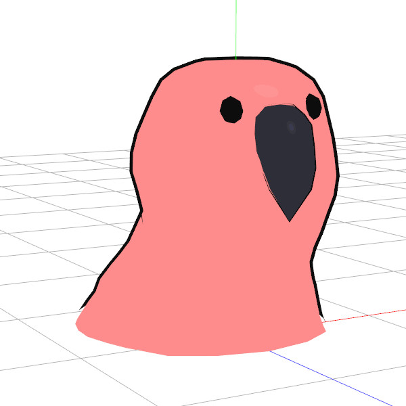Select the parrot's black eye right of beak
406x406 pixels.
click(313, 106)
